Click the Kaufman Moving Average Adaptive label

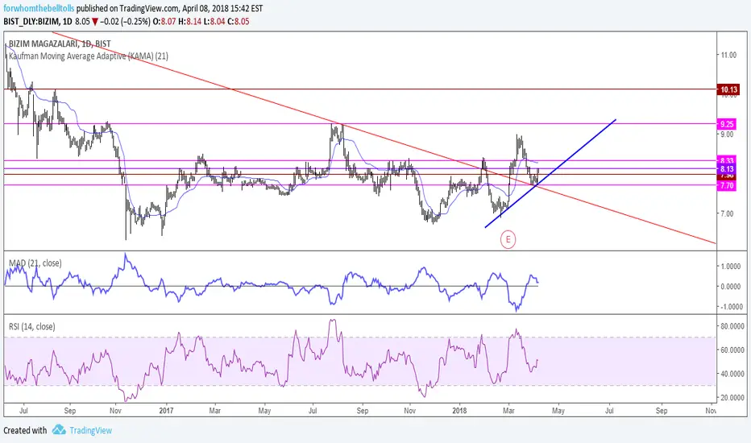point(89,56)
